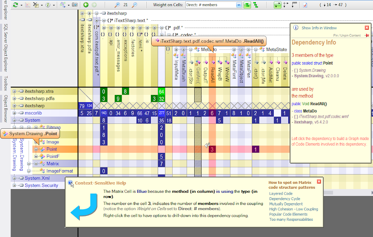Close the Context-Sensitive Help panel
This screenshot has width=373, height=237.
point(319,182)
